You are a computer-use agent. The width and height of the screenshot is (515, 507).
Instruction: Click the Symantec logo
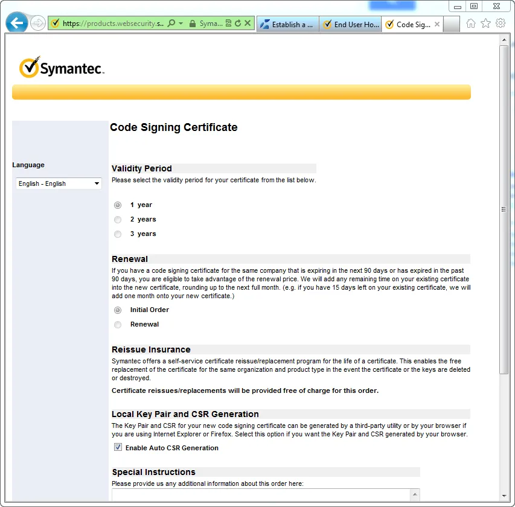coord(62,67)
